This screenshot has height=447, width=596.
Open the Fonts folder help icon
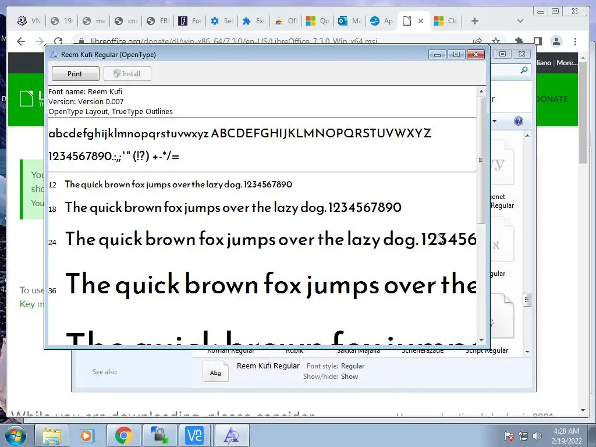(519, 121)
